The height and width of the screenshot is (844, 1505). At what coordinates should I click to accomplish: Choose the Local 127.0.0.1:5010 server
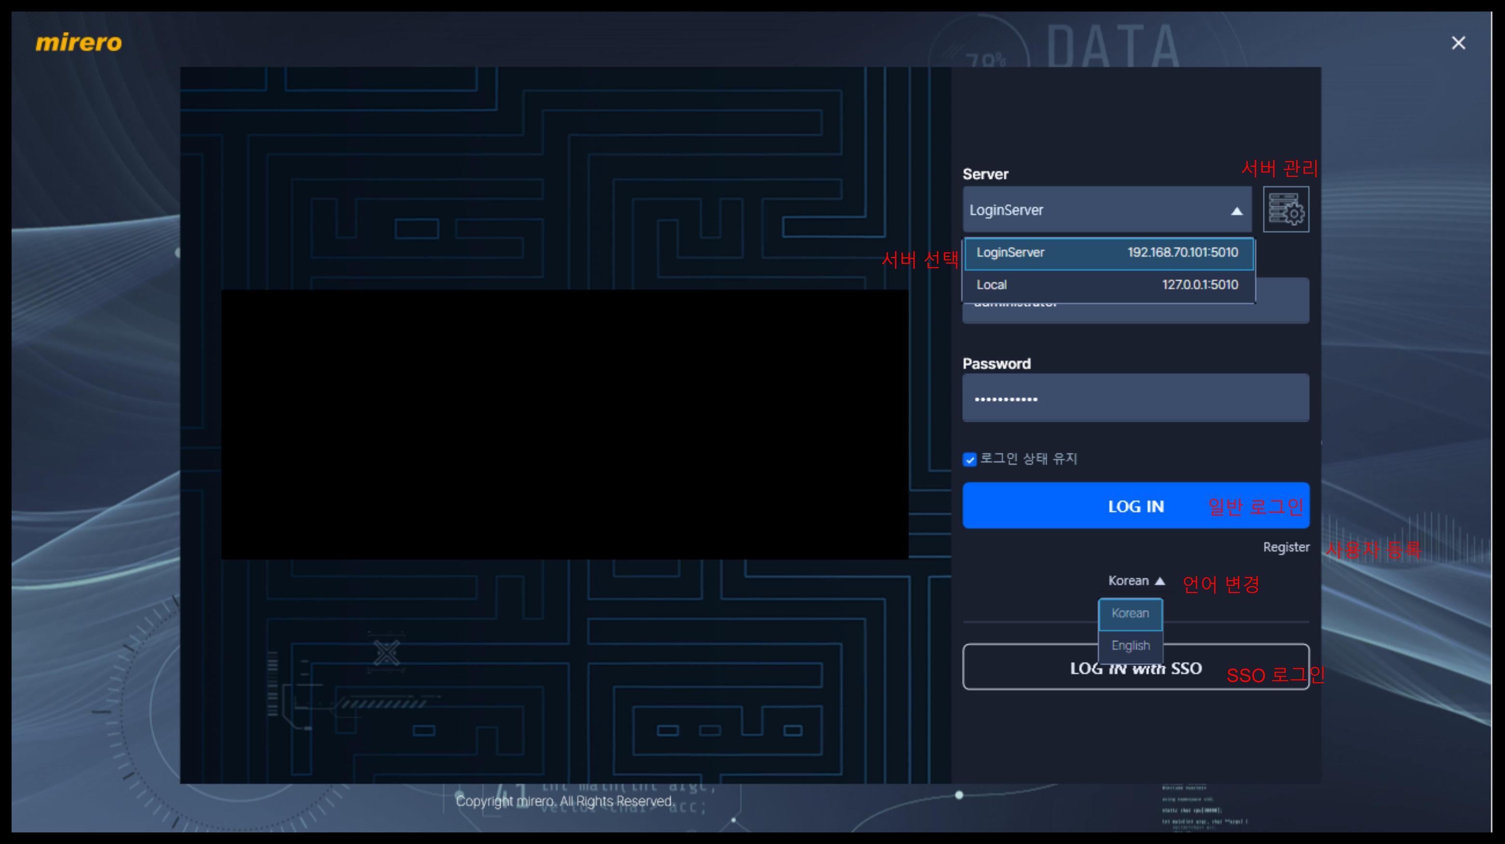[1108, 285]
